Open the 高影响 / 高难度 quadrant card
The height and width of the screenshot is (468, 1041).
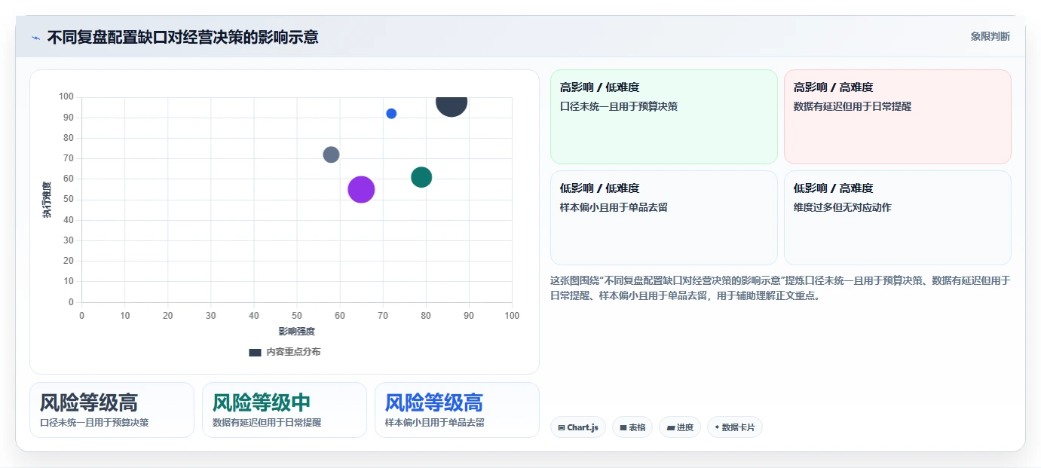coord(897,117)
